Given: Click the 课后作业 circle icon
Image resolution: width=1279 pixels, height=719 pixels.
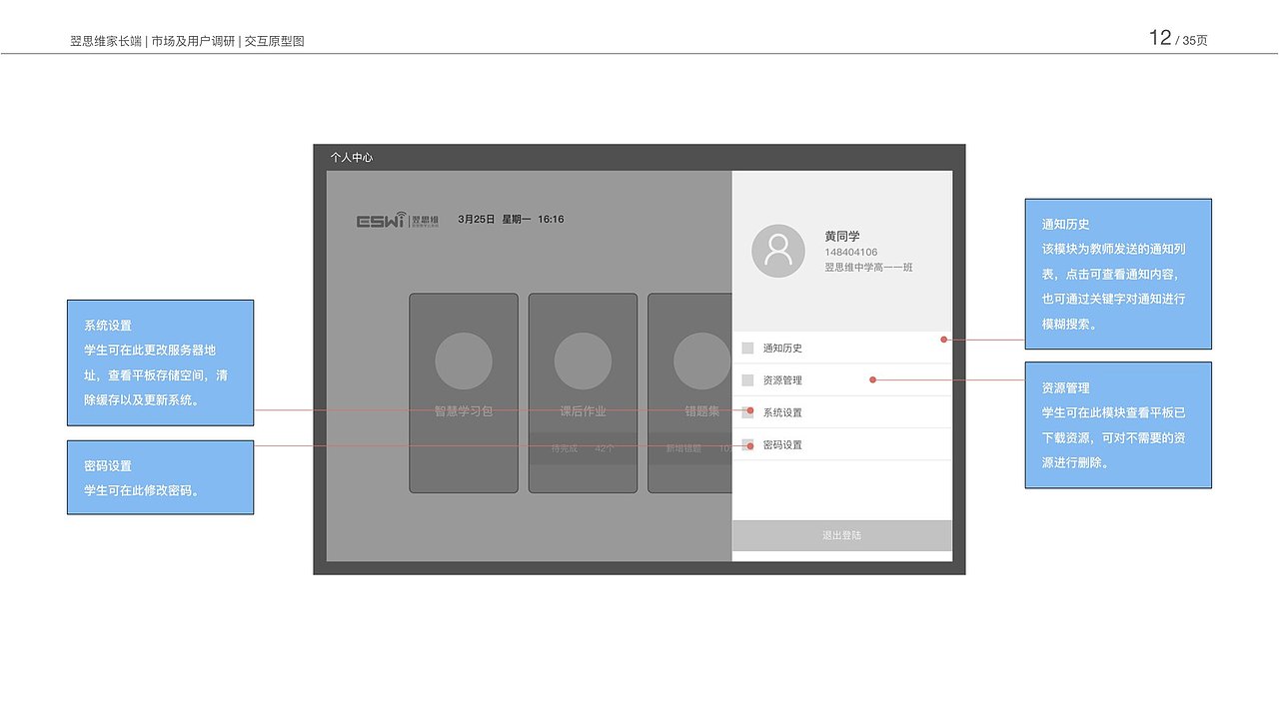Looking at the screenshot, I should [583, 360].
